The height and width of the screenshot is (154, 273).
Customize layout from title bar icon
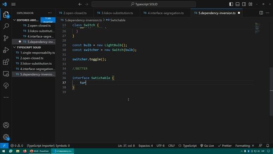(x=250, y=4)
